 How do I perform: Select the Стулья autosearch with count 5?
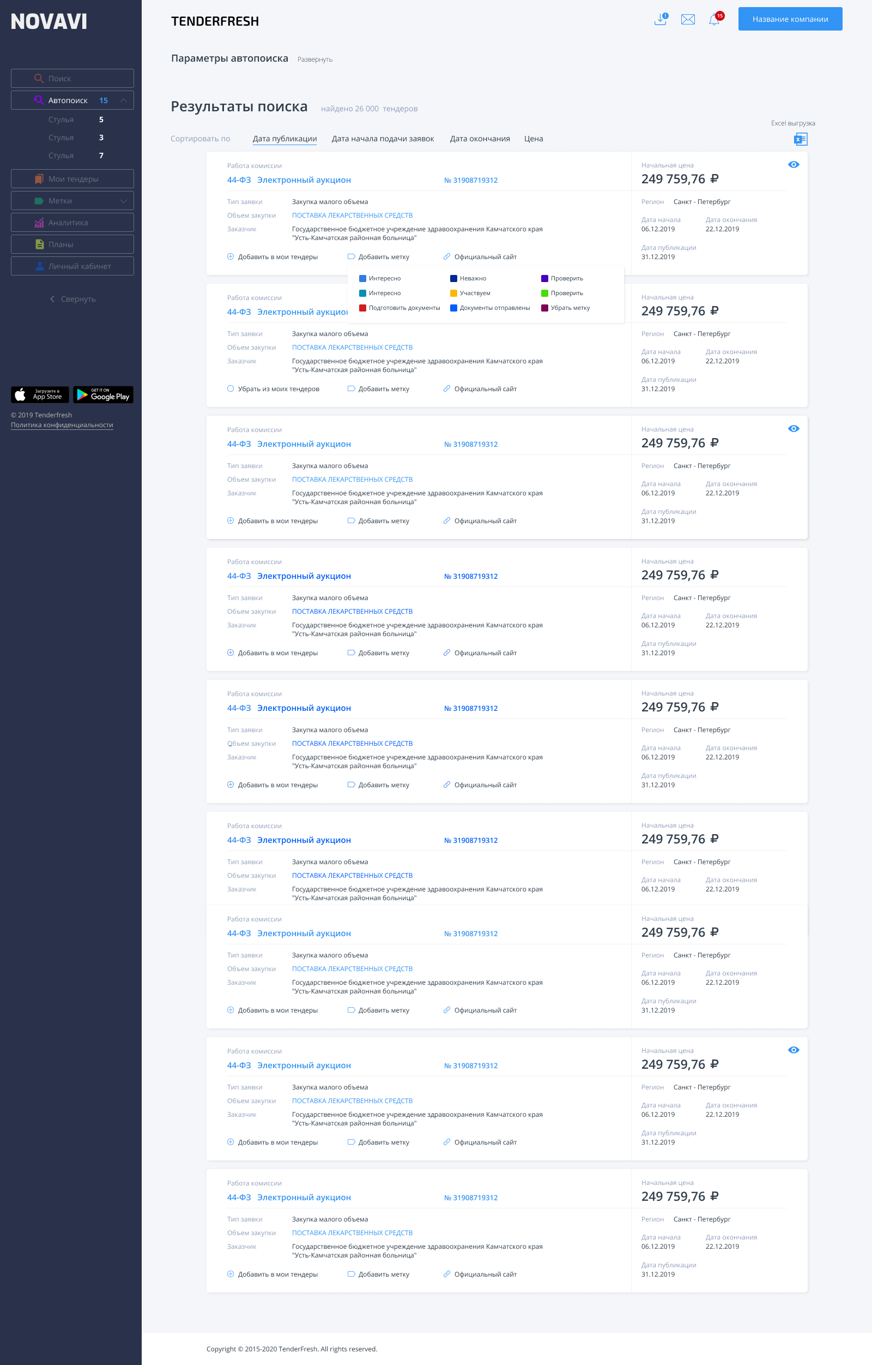76,119
